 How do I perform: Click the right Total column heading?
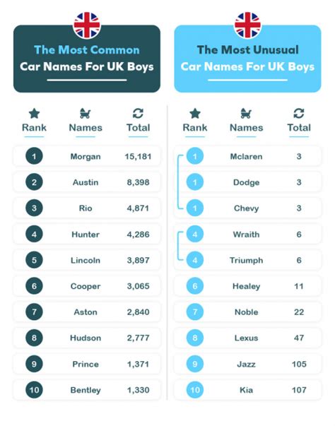(299, 128)
